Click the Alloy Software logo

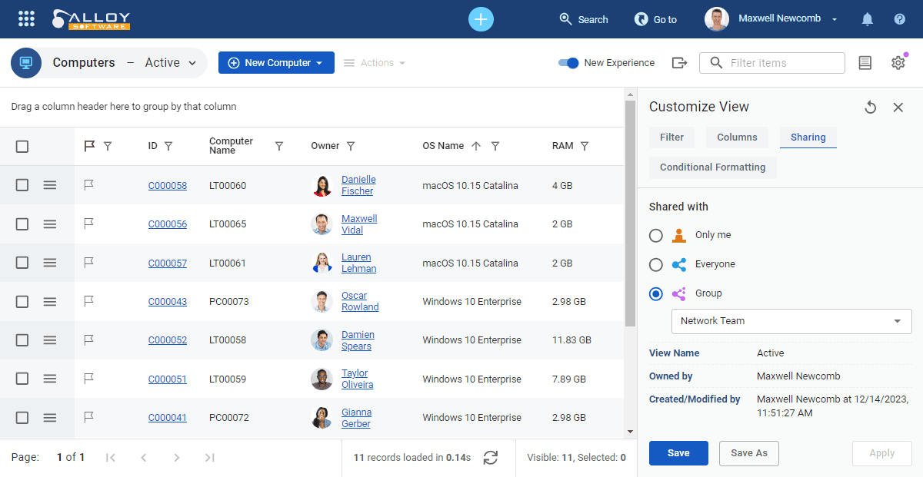click(x=92, y=20)
